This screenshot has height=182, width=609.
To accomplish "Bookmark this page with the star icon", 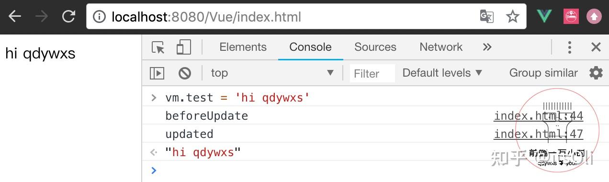I will click(x=513, y=17).
